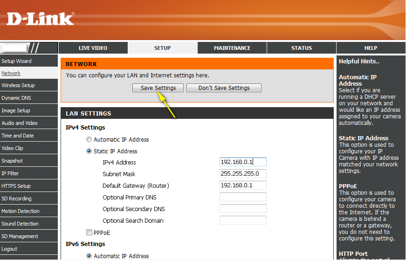
Task: Enable the PPPoE checkbox
Action: 89,233
